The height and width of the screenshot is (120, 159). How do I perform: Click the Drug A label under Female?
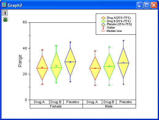pos(39,102)
